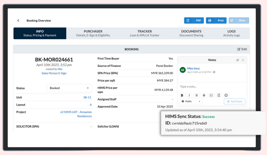Click the HIMS Price value MYR 4,139.48
This screenshot has width=267, height=155.
pos(164,90)
